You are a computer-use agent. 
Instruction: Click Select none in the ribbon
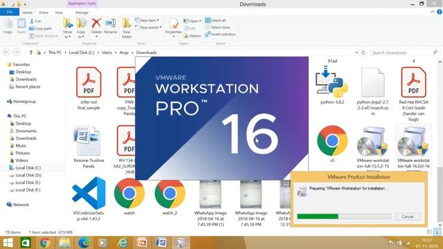(217, 28)
